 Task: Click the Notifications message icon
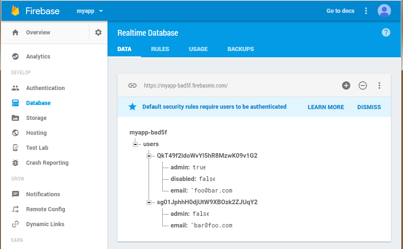click(15, 194)
